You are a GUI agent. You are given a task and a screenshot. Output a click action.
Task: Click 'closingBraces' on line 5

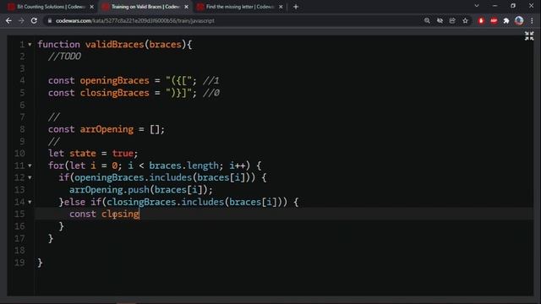[115, 93]
